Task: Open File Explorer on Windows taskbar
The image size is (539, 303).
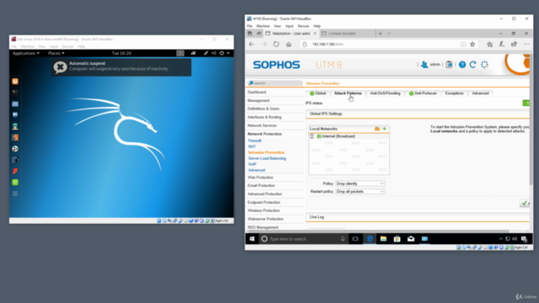Action: pos(383,239)
